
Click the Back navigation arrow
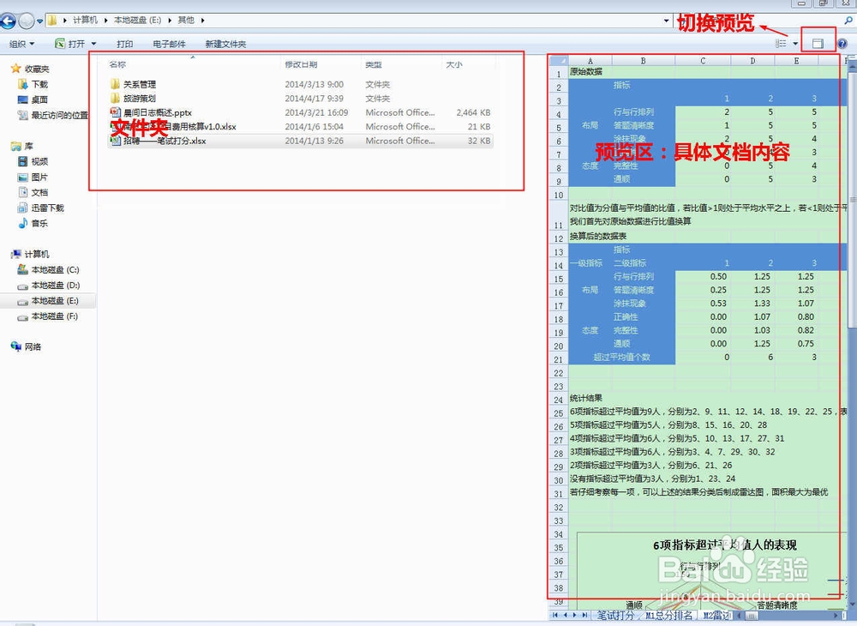[9, 21]
